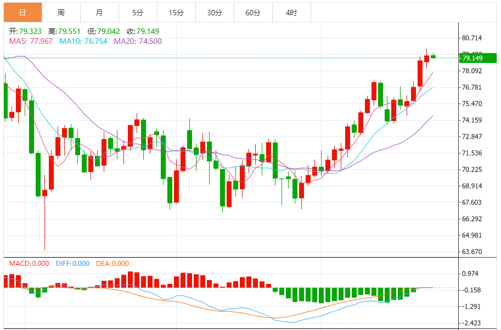Click the MA20 indicator label
The width and height of the screenshot is (501, 330).
pos(138,41)
